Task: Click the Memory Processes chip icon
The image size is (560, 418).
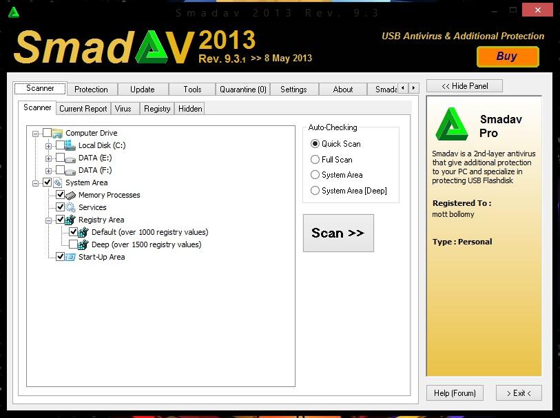Action: pyautogui.click(x=70, y=196)
